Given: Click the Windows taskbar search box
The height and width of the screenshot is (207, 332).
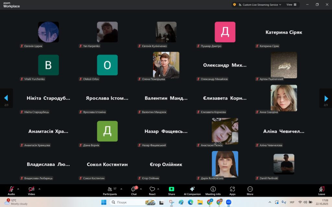Looking at the screenshot, I should (x=130, y=202).
